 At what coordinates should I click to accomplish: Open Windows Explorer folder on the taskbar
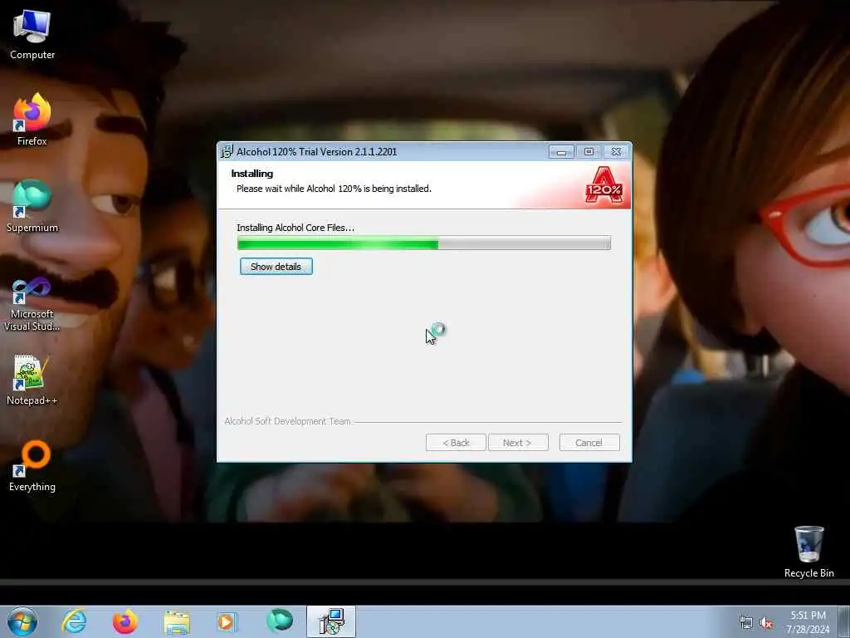177,621
